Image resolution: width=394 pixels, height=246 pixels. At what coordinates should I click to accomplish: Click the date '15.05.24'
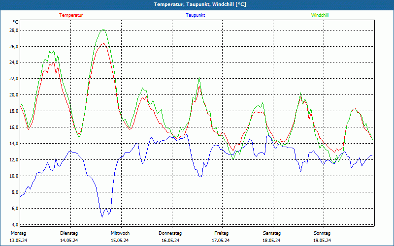[120, 241]
